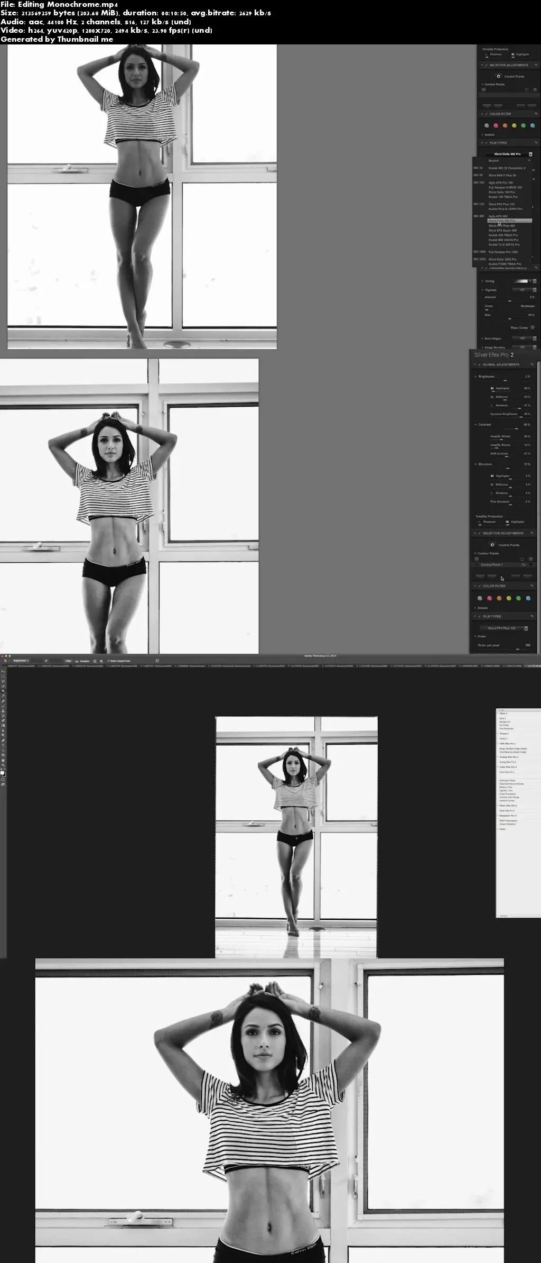Select the Brush tool in Photoshop toolbar
541x1263 pixels.
pos(3,706)
